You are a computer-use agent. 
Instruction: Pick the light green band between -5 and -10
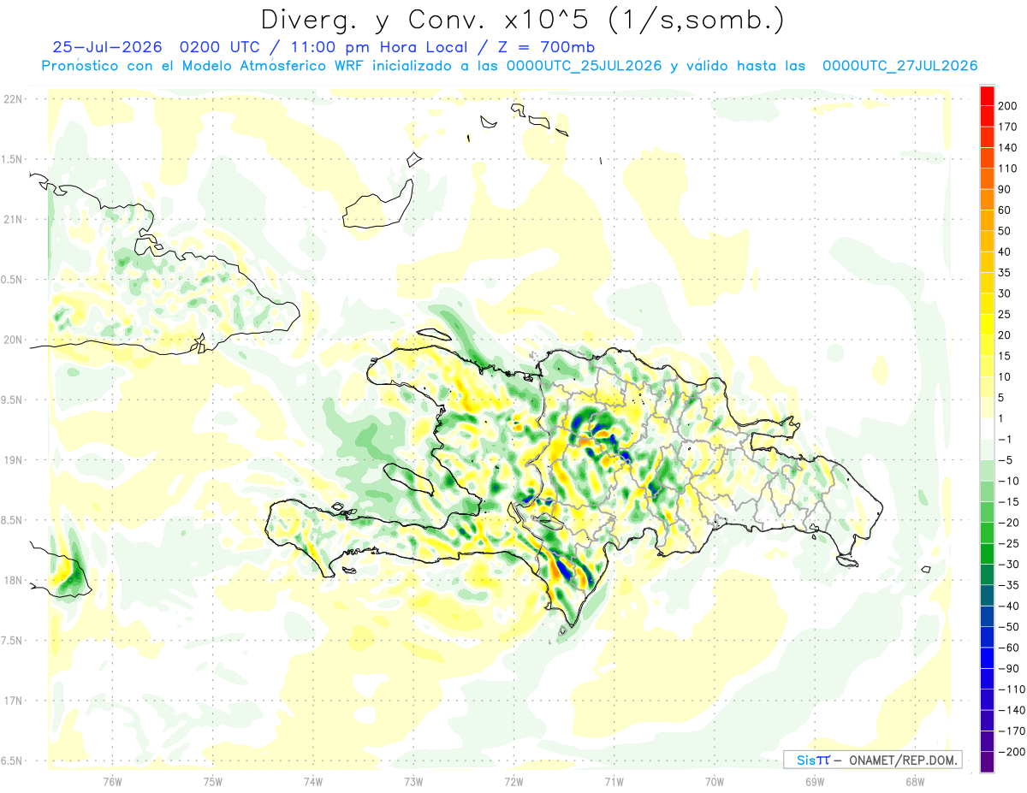click(987, 470)
